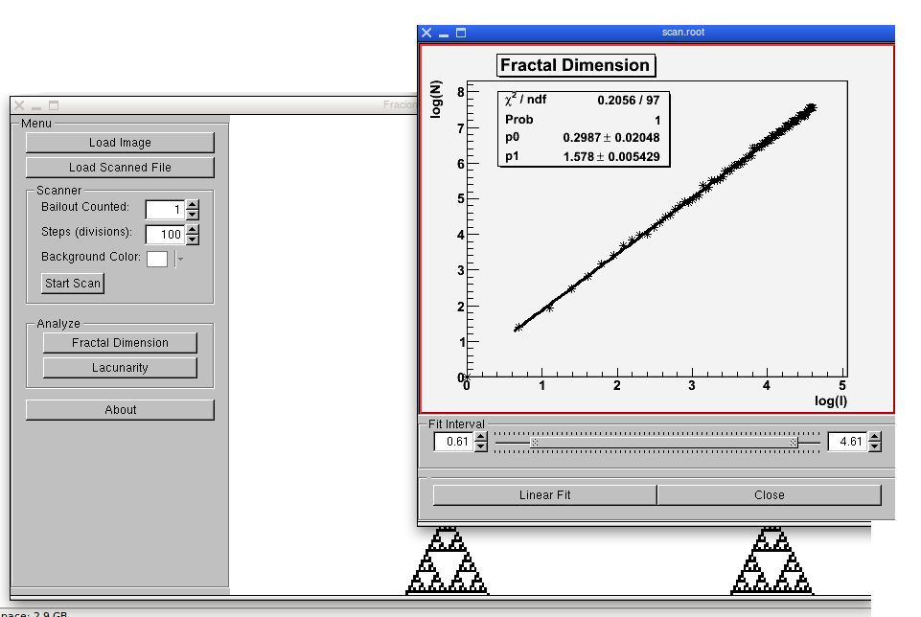Screen dimensions: 921x617
Task: Expand the Background Color dropdown arrow
Action: (x=179, y=259)
